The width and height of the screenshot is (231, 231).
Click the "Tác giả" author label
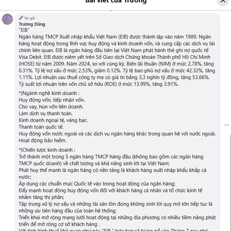tap(29, 18)
